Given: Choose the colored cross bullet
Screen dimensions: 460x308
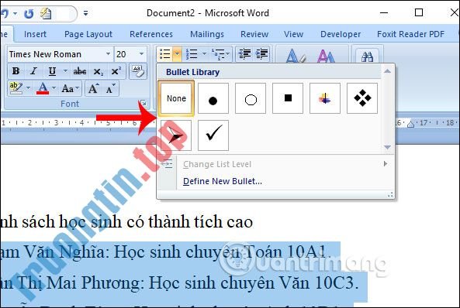Looking at the screenshot, I should [325, 98].
